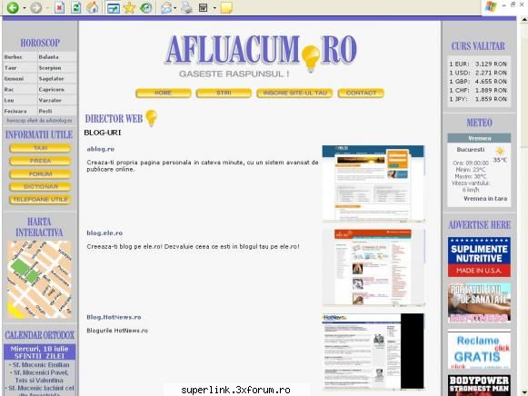Select the Sagetator horoscope sign
Screen dimensions: 528x396
tap(51, 78)
